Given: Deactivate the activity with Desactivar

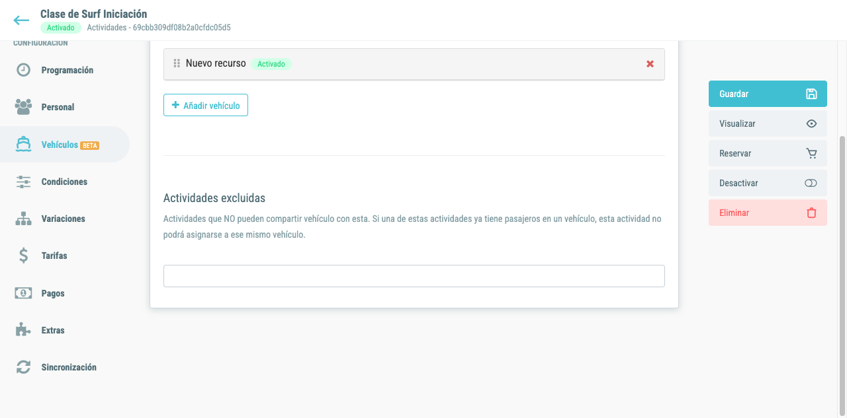Looking at the screenshot, I should (768, 183).
